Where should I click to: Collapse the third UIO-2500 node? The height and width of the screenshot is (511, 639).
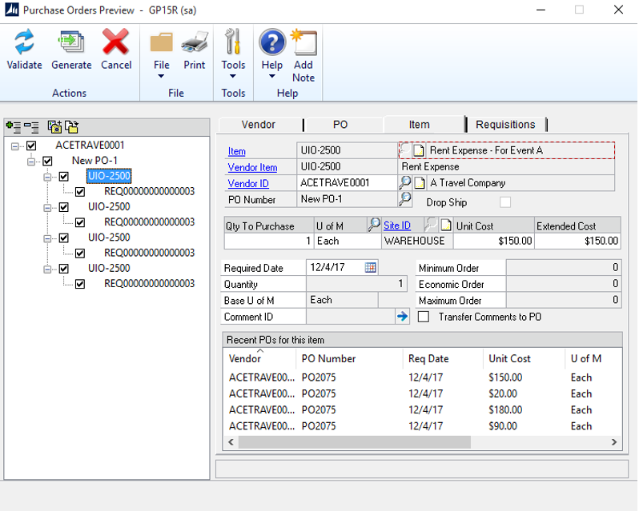tap(48, 238)
